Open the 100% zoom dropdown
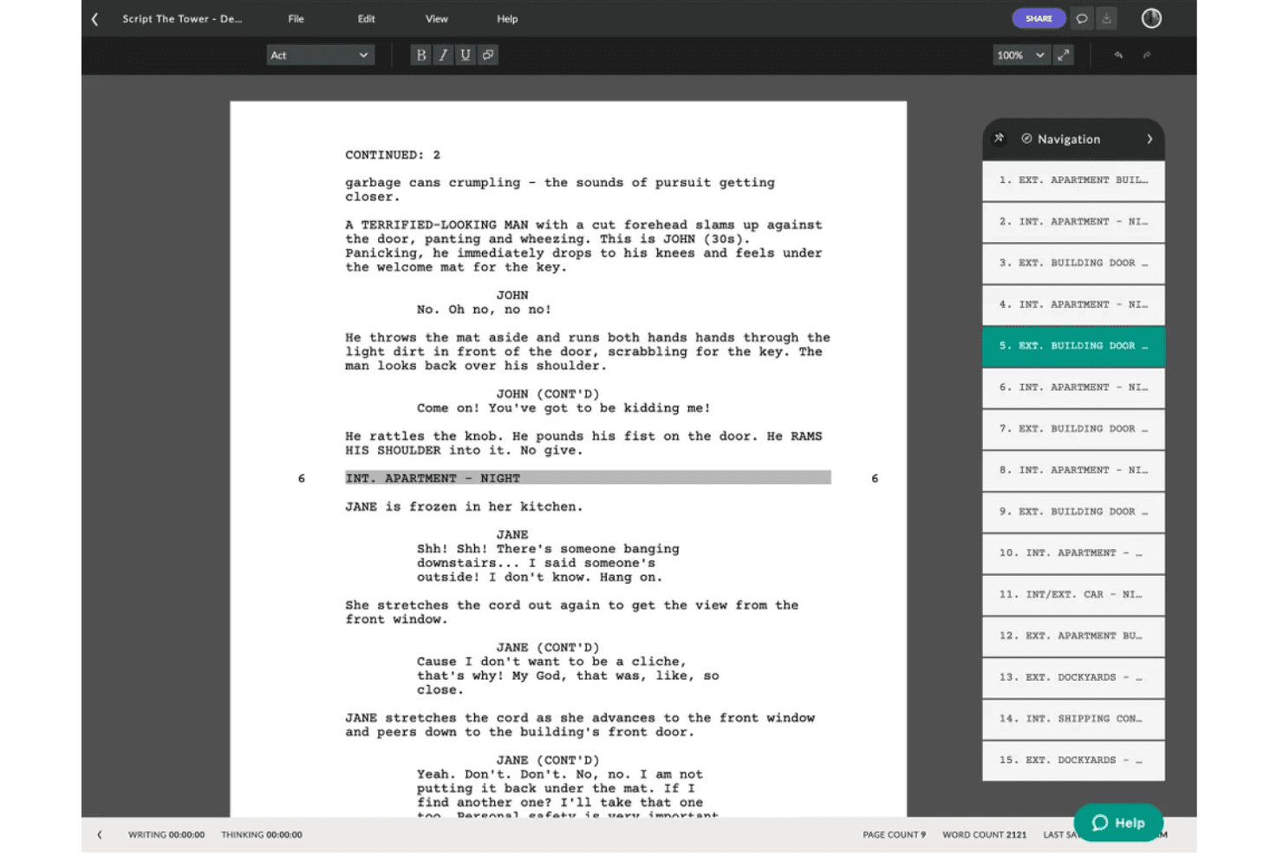The height and width of the screenshot is (856, 1283). pyautogui.click(x=1021, y=55)
